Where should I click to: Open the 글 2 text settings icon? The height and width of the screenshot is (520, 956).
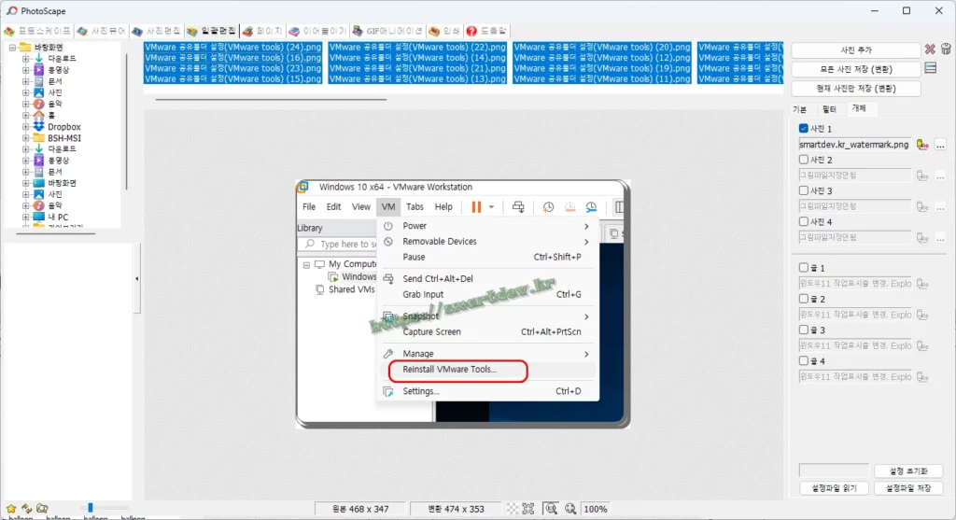click(922, 315)
